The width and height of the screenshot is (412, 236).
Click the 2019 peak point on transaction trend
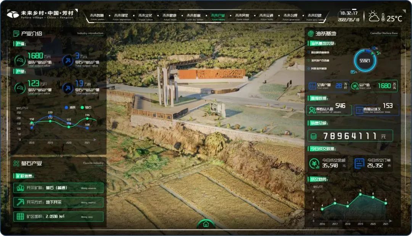[x=360, y=194]
